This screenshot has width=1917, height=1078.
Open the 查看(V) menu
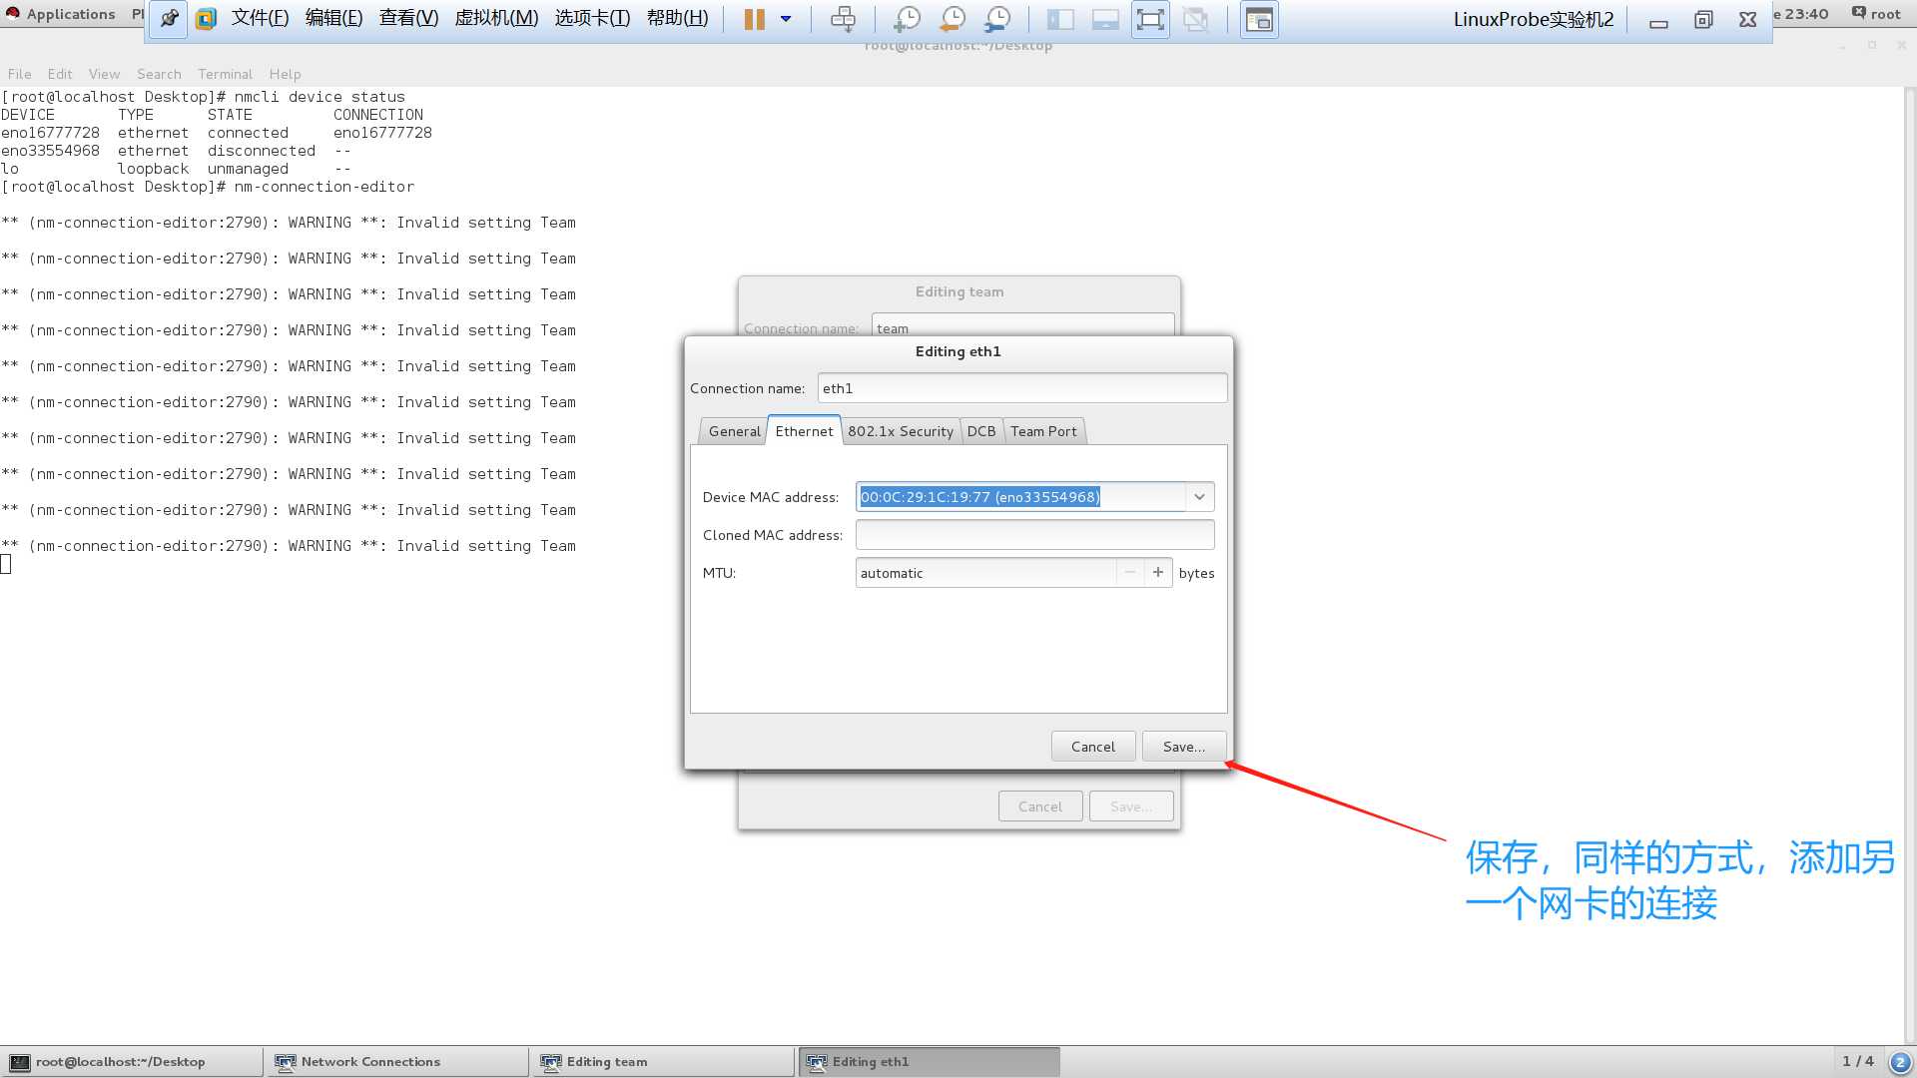click(x=408, y=18)
